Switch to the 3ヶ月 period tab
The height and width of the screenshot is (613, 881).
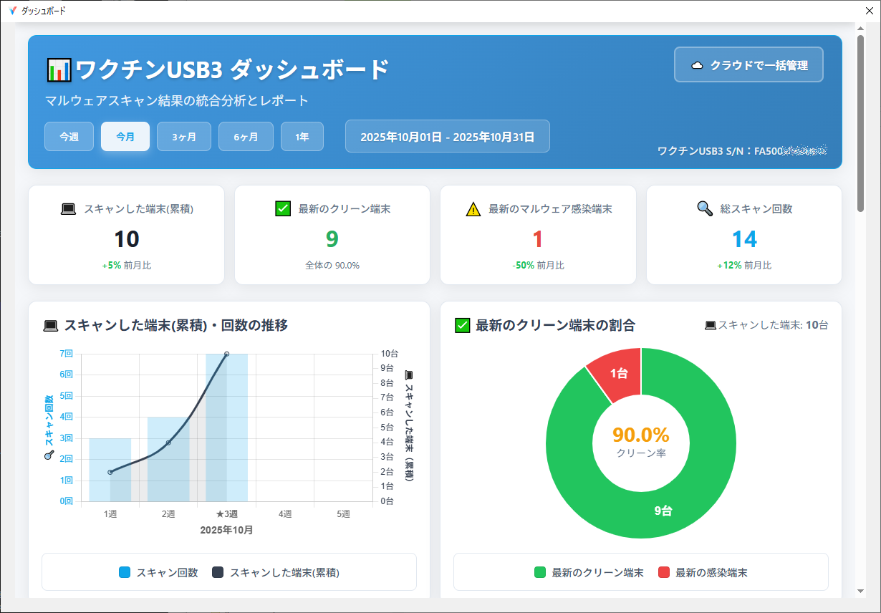(183, 135)
